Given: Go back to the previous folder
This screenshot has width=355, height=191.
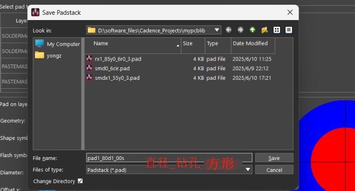Looking at the screenshot, I should (228, 30).
